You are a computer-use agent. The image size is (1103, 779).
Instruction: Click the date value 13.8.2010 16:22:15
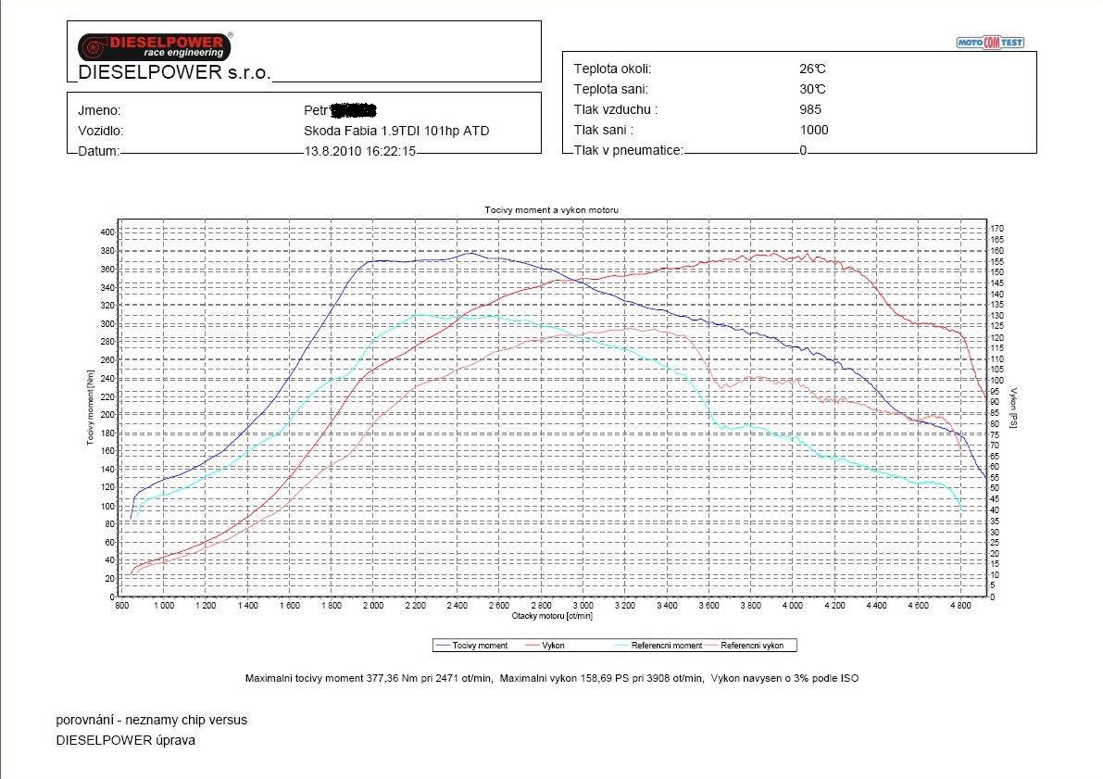click(x=359, y=151)
